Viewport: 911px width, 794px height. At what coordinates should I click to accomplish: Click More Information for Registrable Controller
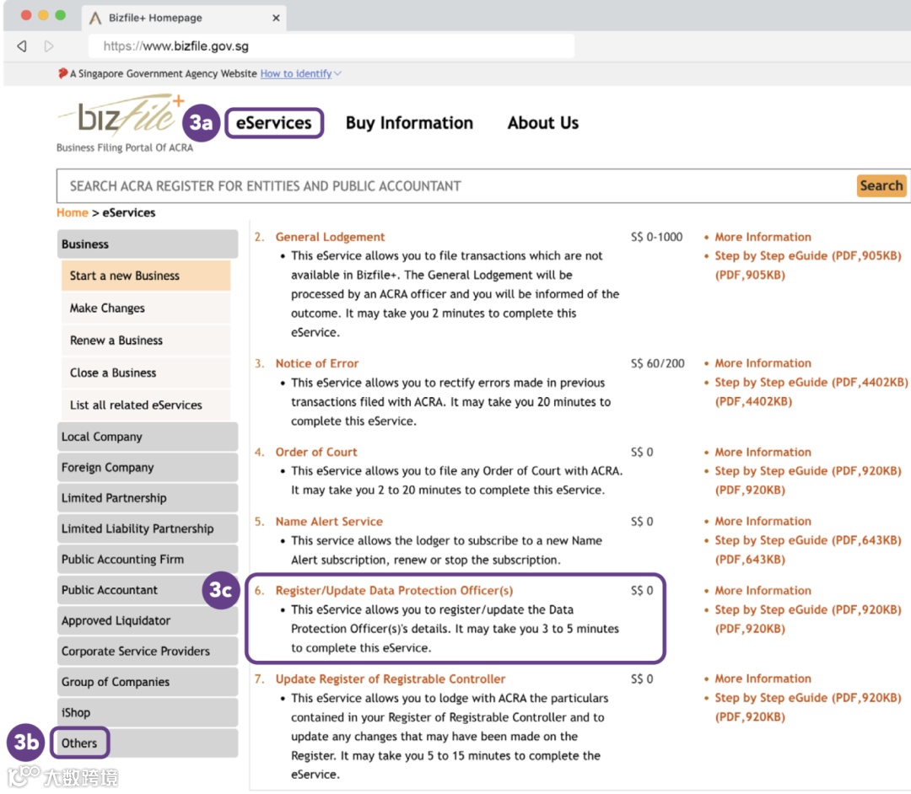coord(763,679)
